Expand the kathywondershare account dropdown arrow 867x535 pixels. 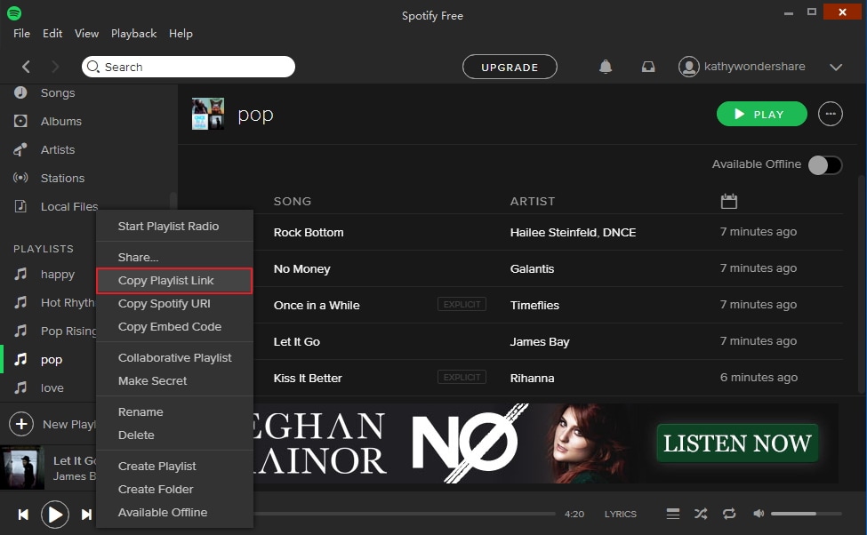(836, 67)
